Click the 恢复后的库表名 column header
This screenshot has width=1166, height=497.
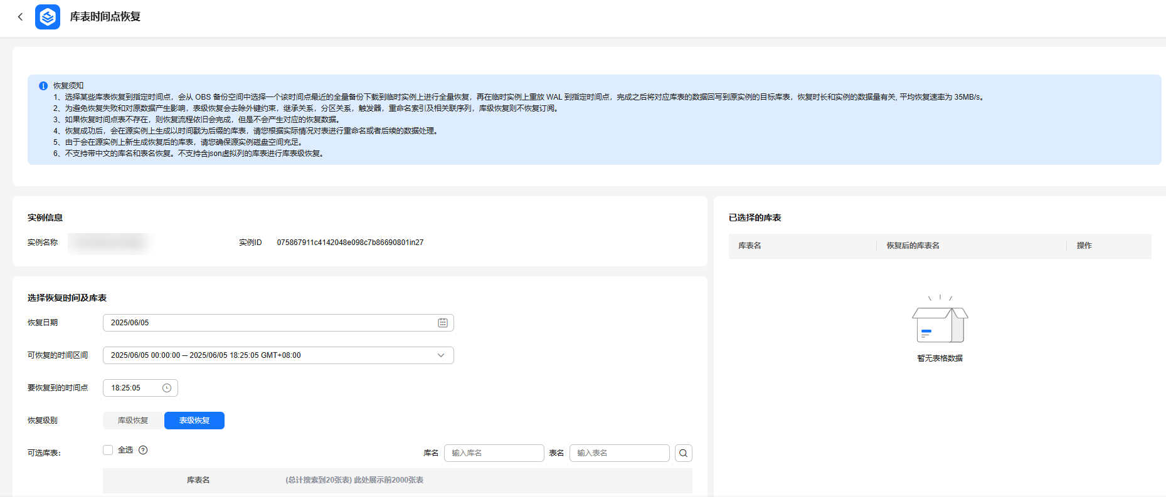click(x=913, y=246)
